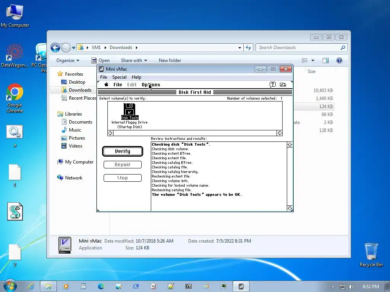Image resolution: width=390 pixels, height=292 pixels.
Task: Open Music library in navigation pane
Action: (x=75, y=130)
